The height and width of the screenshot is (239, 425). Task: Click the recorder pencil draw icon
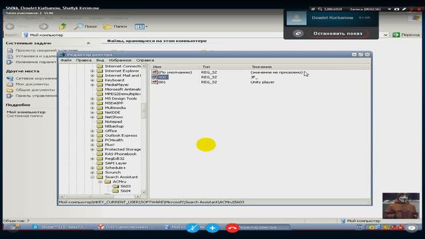[404, 9]
